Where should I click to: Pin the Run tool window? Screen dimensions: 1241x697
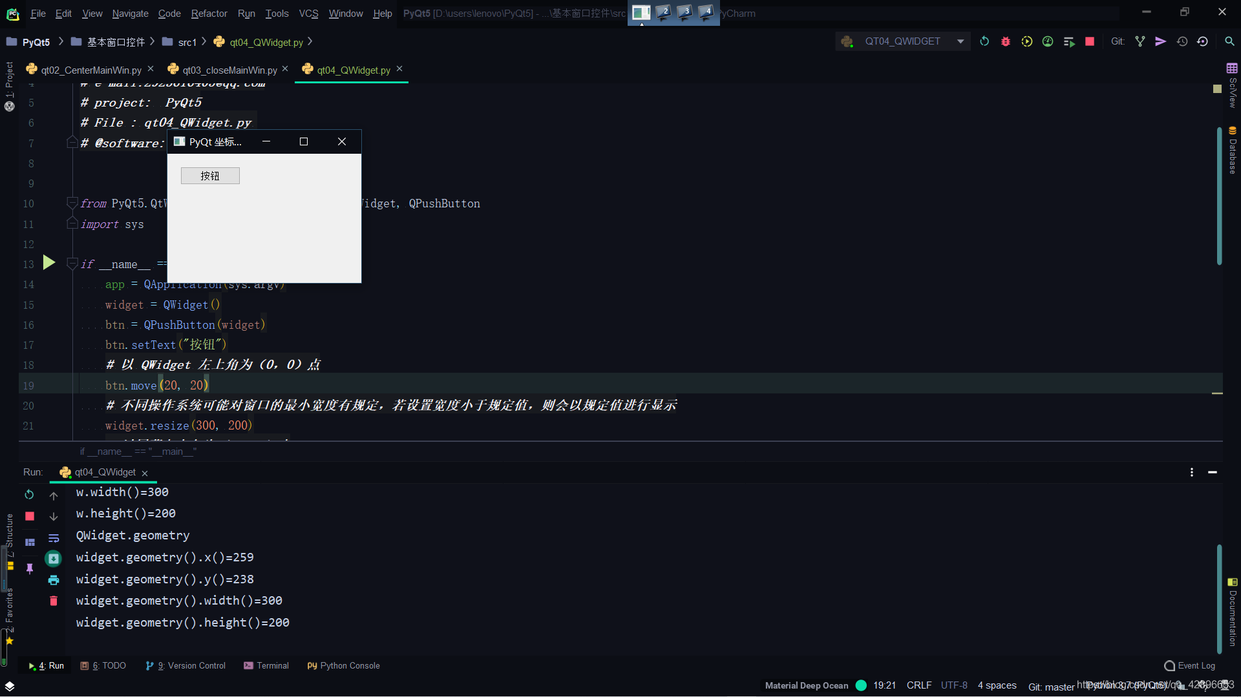[29, 569]
